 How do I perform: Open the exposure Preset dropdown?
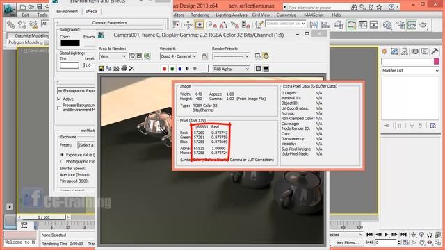pos(86,145)
